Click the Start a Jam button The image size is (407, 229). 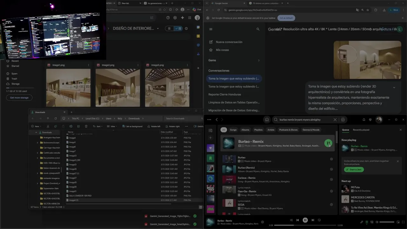[354, 170]
